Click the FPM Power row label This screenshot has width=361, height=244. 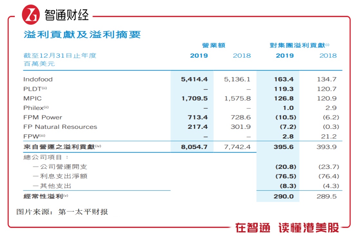43,117
